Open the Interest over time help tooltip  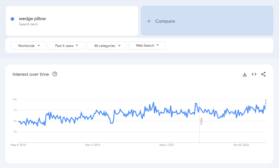click(x=55, y=74)
